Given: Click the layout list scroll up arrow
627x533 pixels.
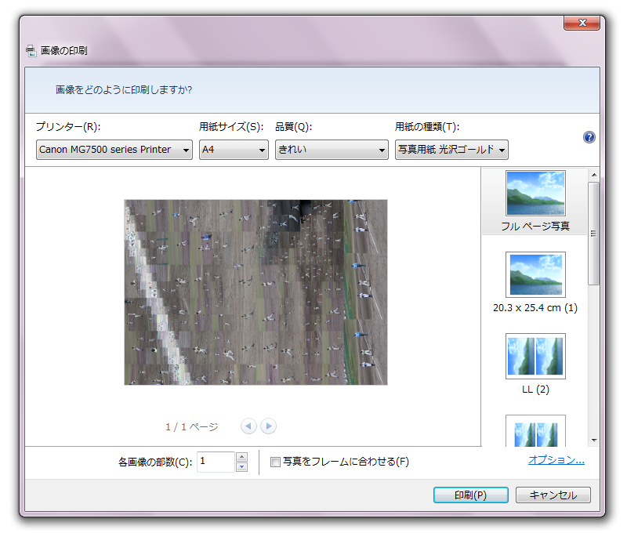Looking at the screenshot, I should click(x=594, y=175).
